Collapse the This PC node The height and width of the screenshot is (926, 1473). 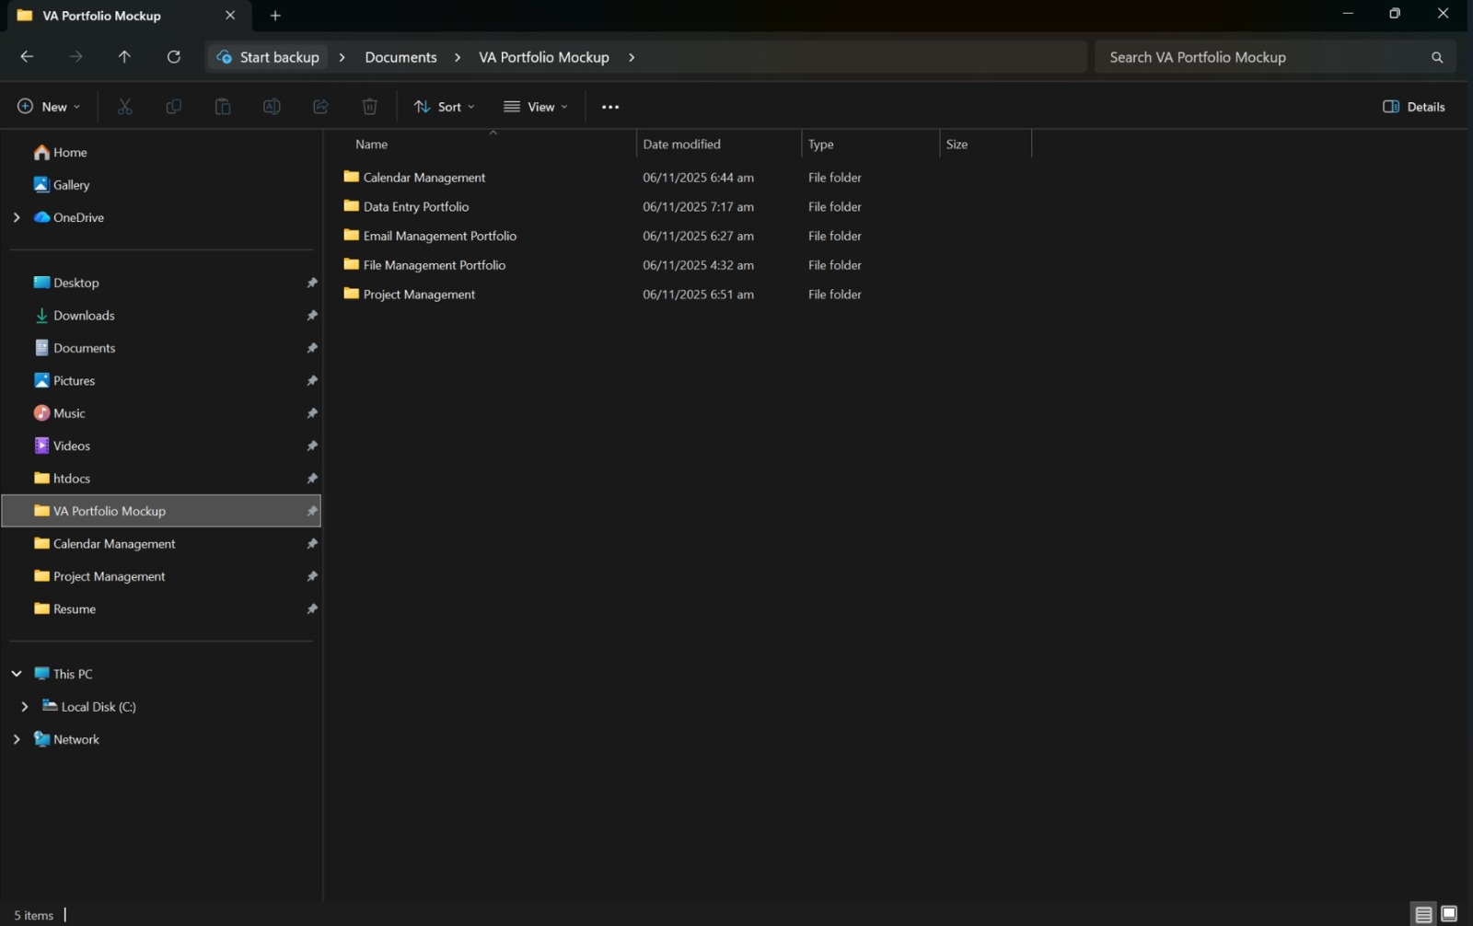pos(17,674)
